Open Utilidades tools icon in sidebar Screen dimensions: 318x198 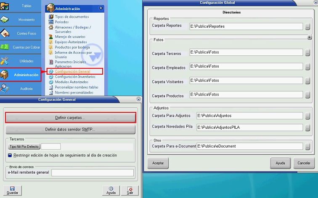[x=5, y=61]
